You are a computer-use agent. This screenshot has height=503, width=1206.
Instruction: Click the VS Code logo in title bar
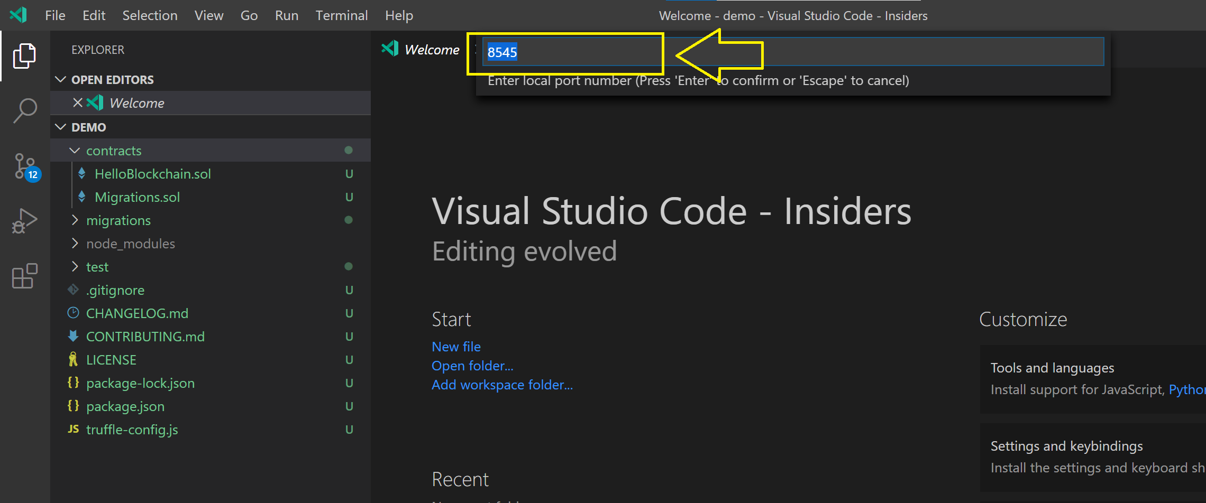click(x=19, y=15)
